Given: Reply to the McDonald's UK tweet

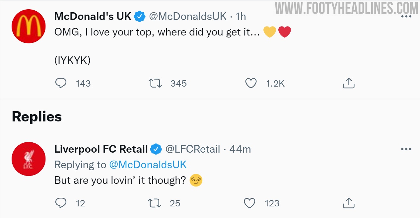Looking at the screenshot, I should [x=61, y=83].
